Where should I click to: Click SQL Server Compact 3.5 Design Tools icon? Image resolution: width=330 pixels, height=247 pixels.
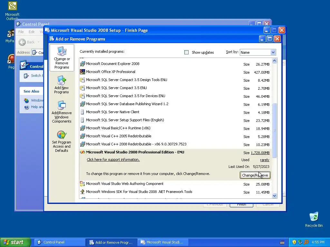pos(82,80)
